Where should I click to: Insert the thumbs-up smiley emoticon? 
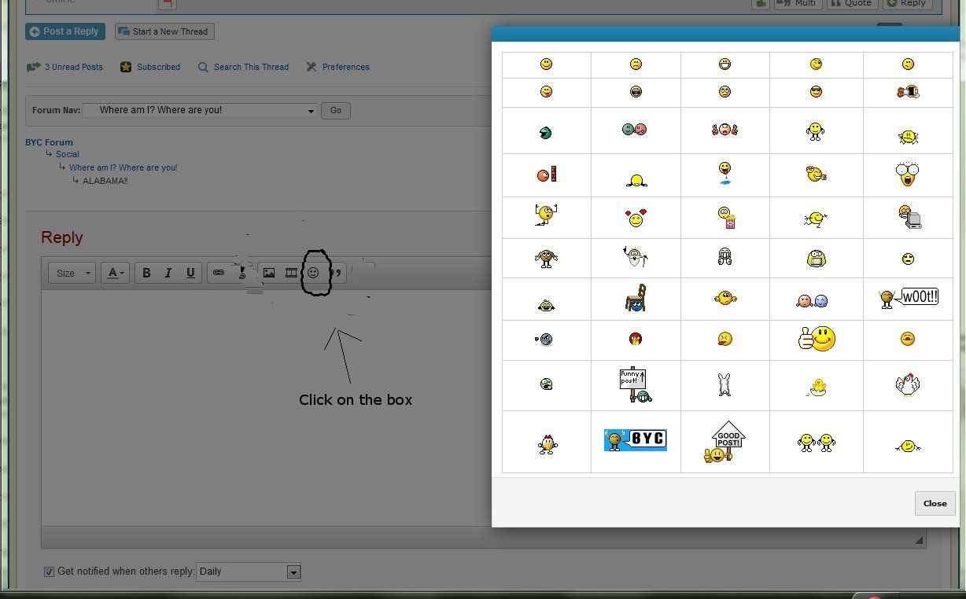click(x=816, y=339)
